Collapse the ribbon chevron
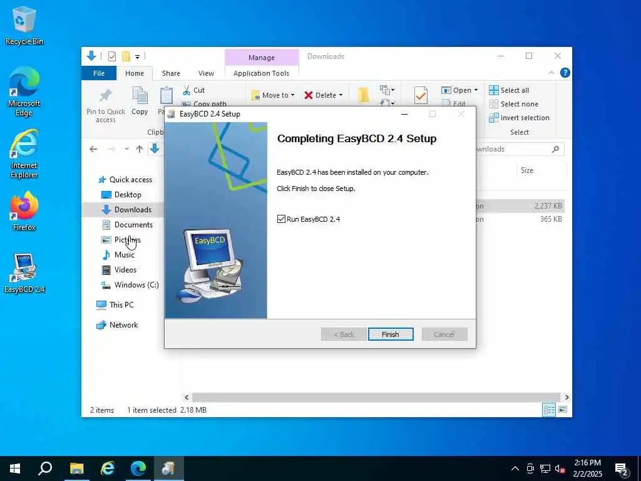 [551, 73]
